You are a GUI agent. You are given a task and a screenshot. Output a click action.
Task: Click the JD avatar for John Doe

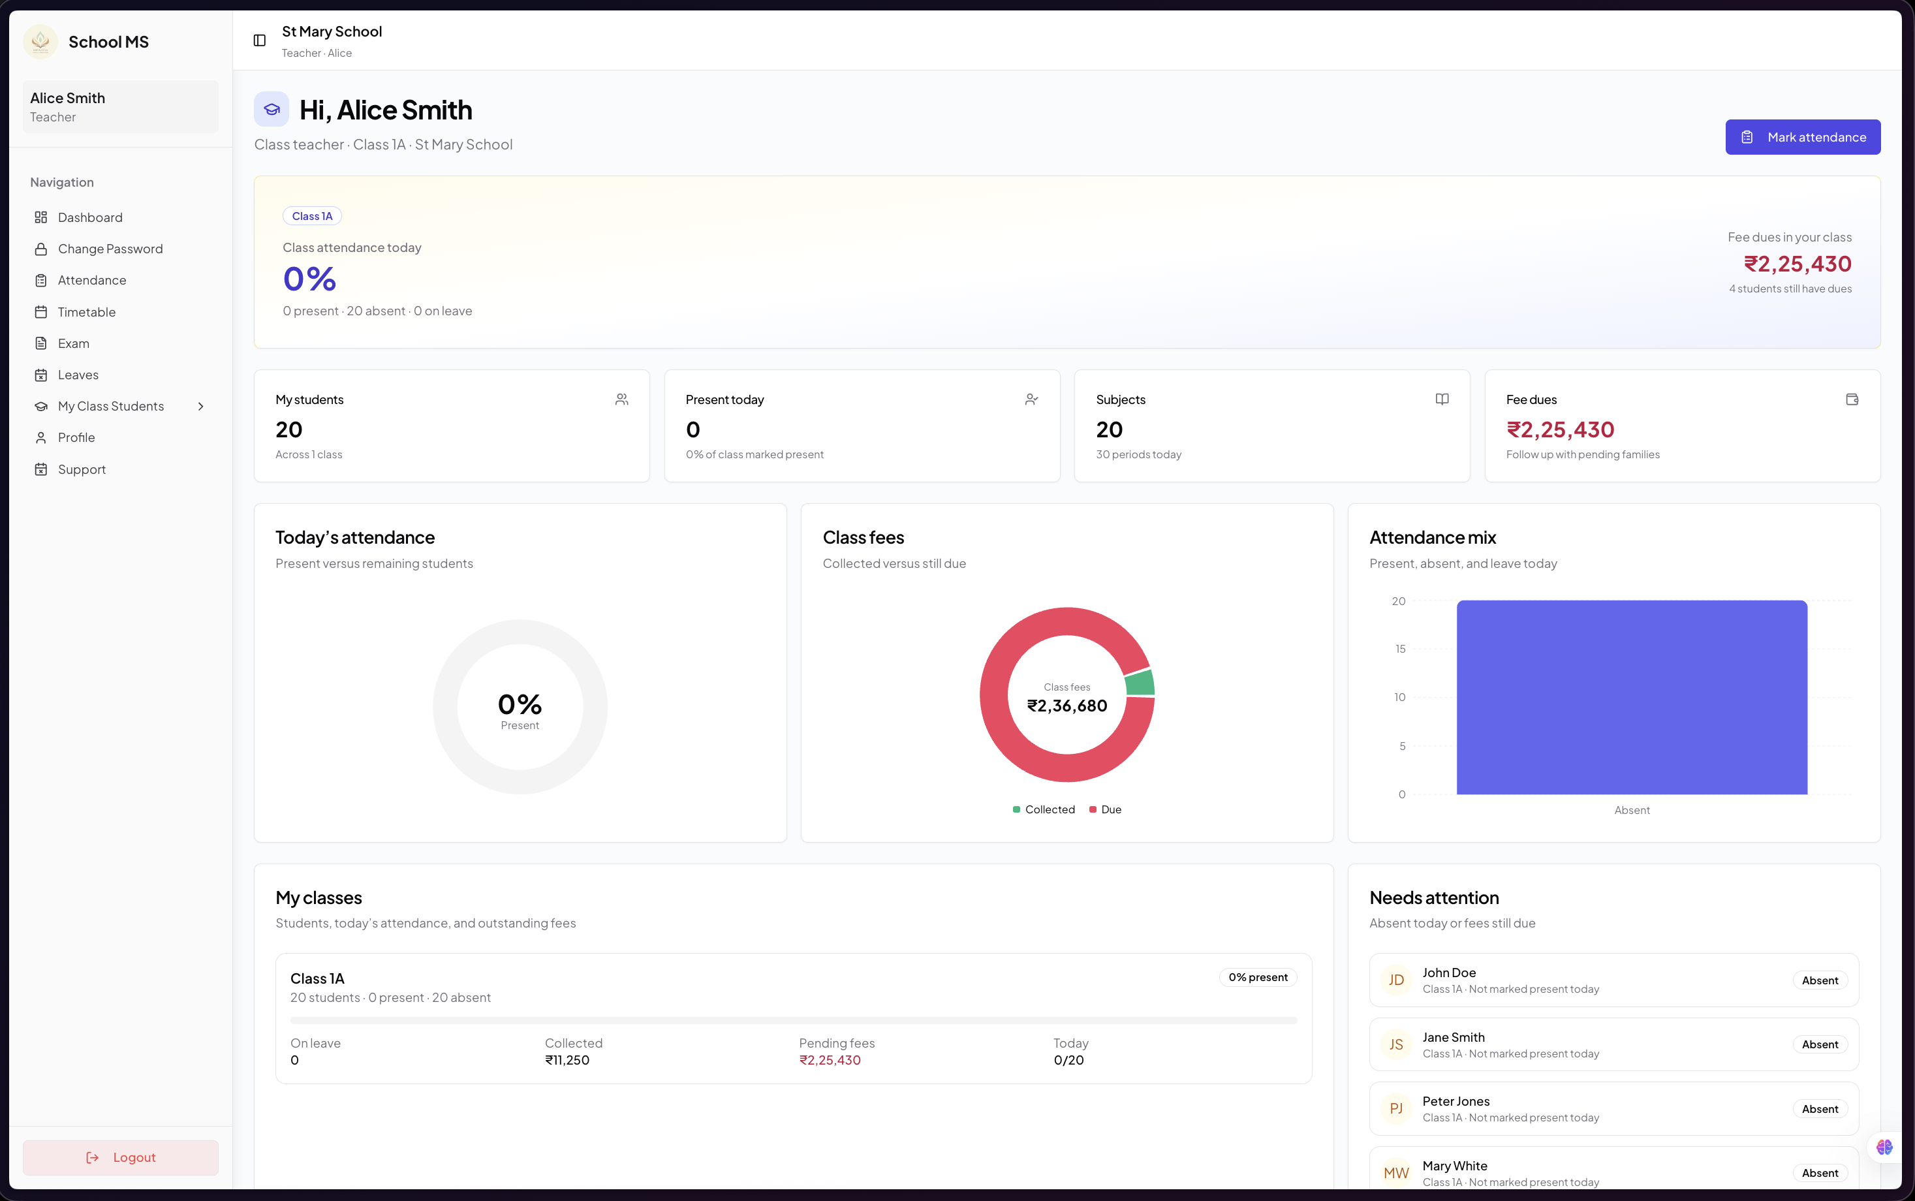[1396, 980]
